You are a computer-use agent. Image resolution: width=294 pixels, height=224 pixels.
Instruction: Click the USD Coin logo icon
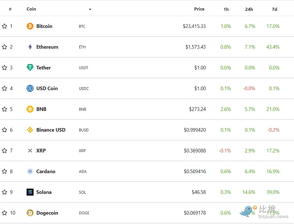(x=30, y=89)
